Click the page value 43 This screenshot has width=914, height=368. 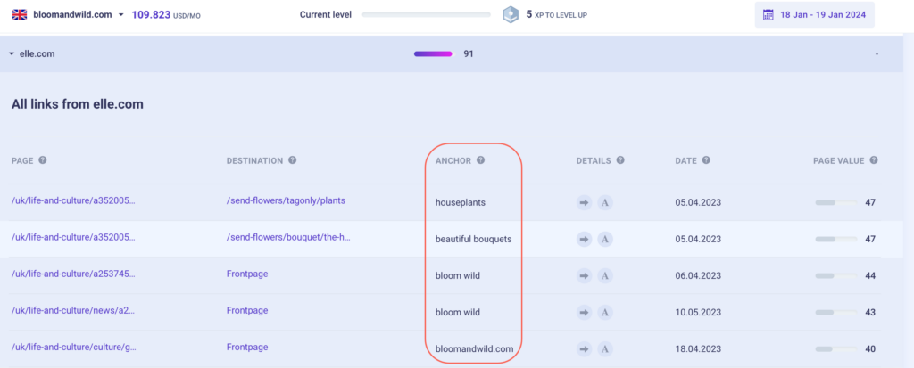pos(870,313)
